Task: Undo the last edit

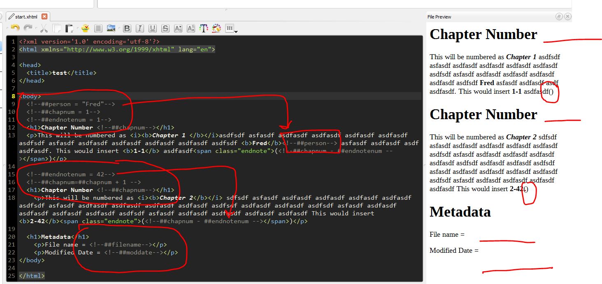Action: click(x=15, y=28)
